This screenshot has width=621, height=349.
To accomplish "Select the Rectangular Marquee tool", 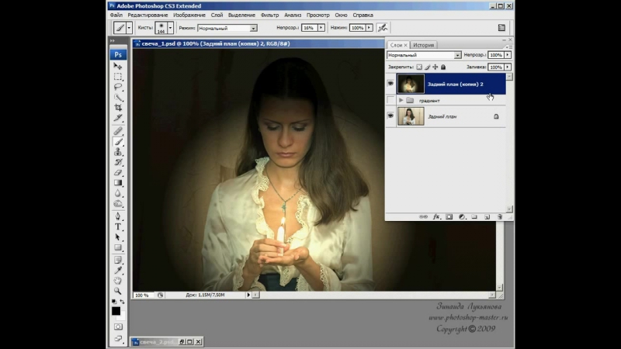I will pos(118,76).
